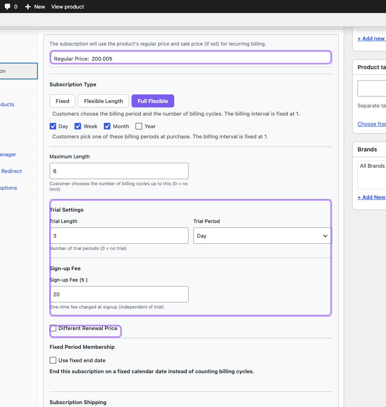Click the Subscription Type heading
This screenshot has width=386, height=407.
point(73,84)
